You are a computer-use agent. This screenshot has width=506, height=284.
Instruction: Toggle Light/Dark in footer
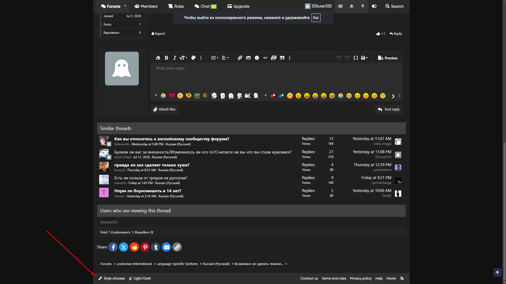[x=140, y=278]
